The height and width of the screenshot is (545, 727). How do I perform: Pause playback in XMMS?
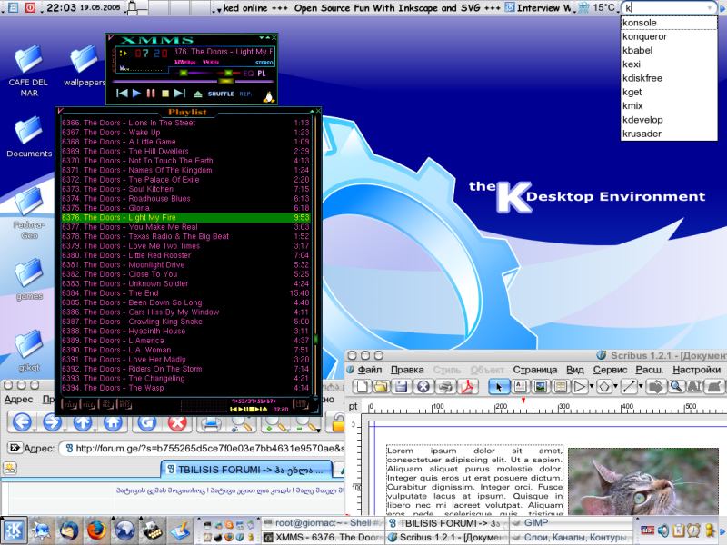[x=152, y=93]
